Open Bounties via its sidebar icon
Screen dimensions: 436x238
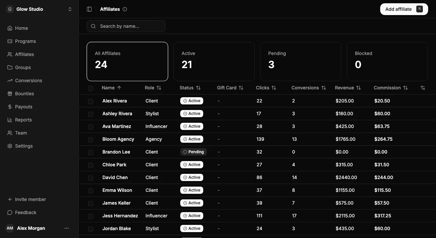pyautogui.click(x=9, y=94)
